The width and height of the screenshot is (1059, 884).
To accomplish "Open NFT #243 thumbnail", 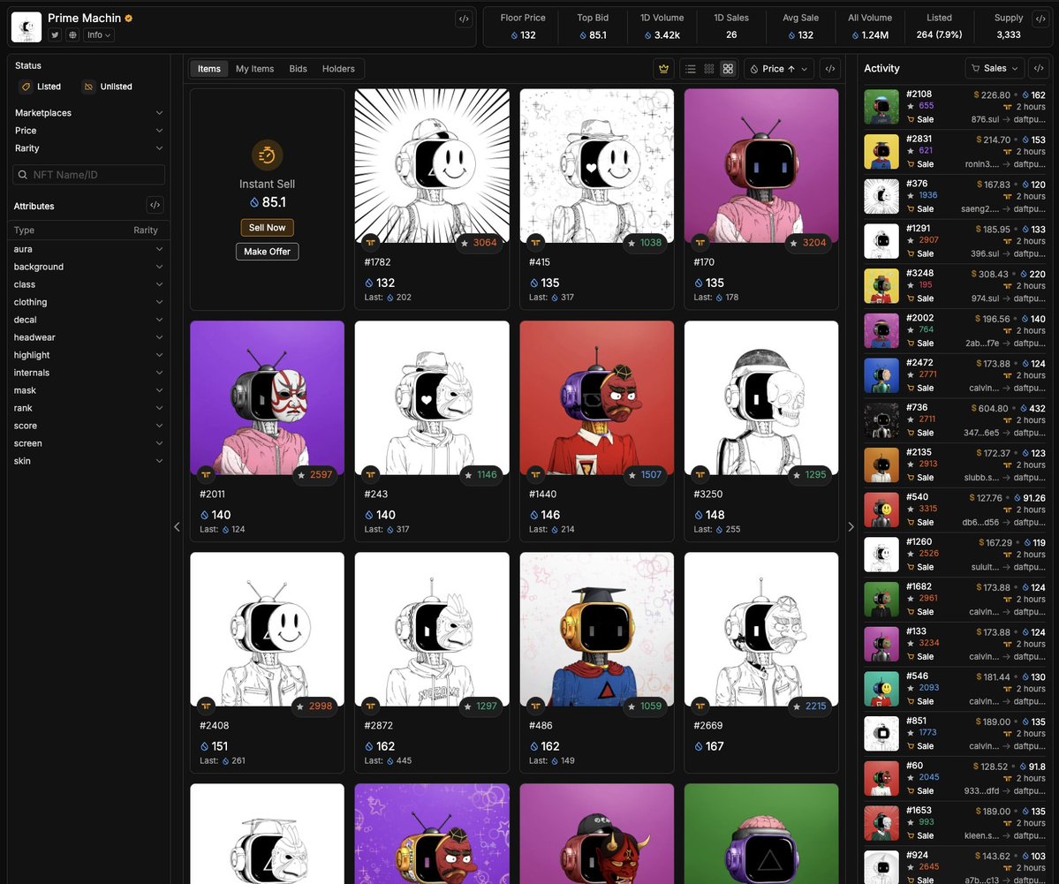I will pyautogui.click(x=432, y=397).
